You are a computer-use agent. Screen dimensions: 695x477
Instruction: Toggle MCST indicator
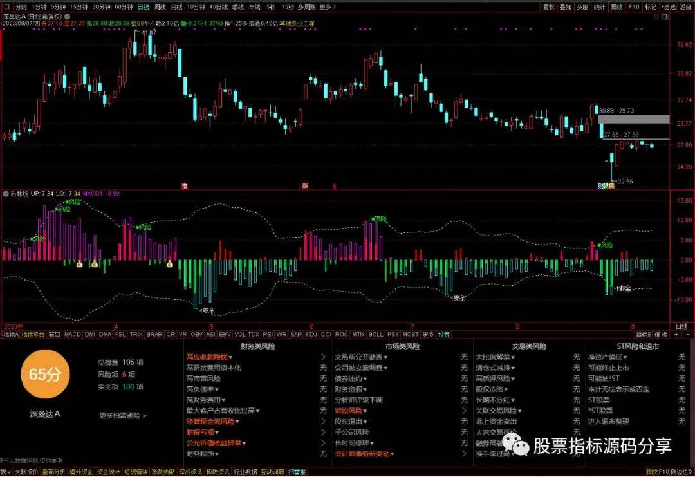(410, 334)
